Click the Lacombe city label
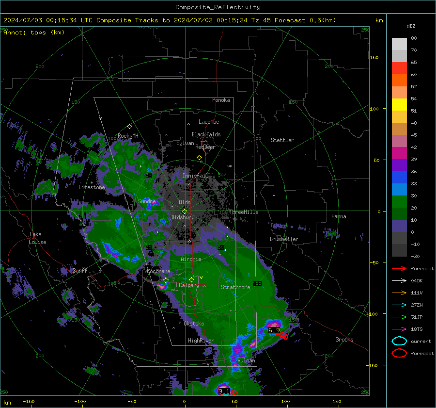The image size is (436, 408). pyautogui.click(x=209, y=122)
